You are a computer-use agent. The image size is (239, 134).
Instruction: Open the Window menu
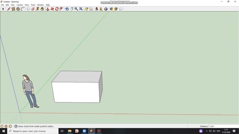tap(40, 5)
